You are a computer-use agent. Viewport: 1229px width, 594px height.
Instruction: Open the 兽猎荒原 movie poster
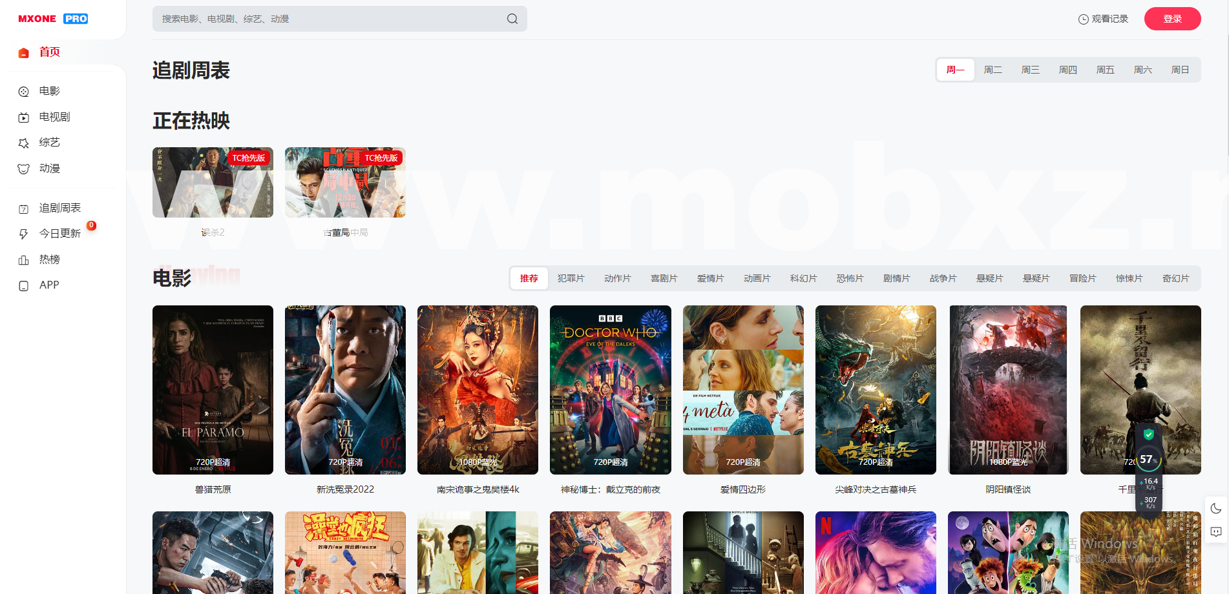213,390
